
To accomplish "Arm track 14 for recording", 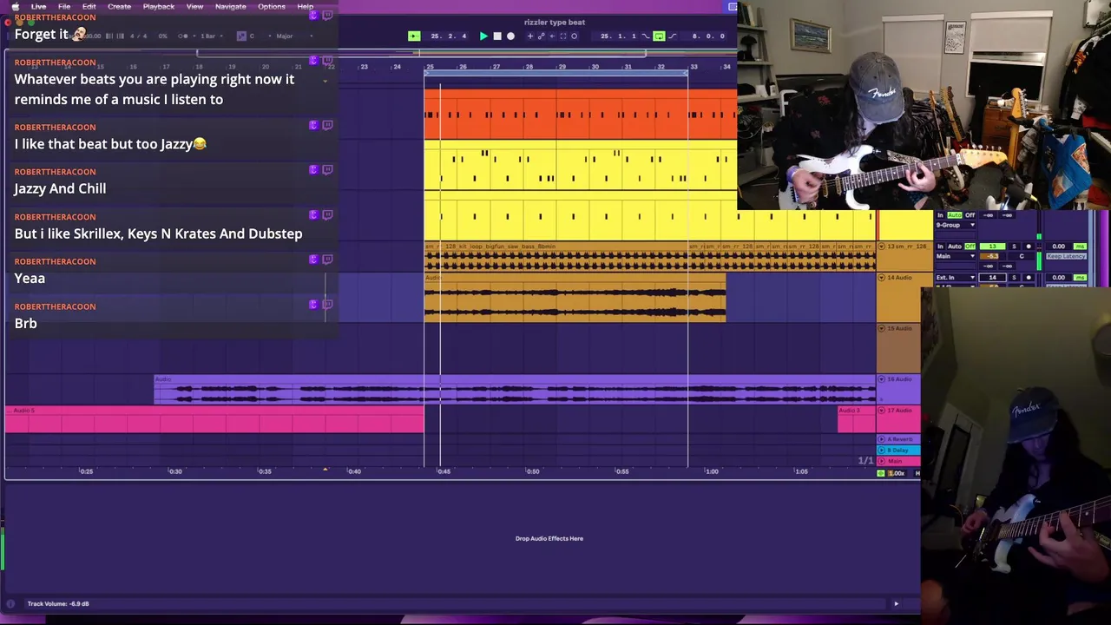I will coord(1029,278).
